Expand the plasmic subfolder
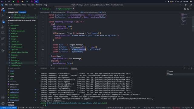This screenshot has height=109, width=194. 13,28
